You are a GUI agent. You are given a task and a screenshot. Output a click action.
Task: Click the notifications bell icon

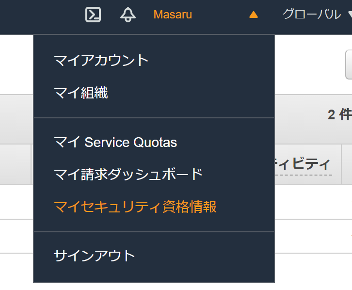pos(128,15)
